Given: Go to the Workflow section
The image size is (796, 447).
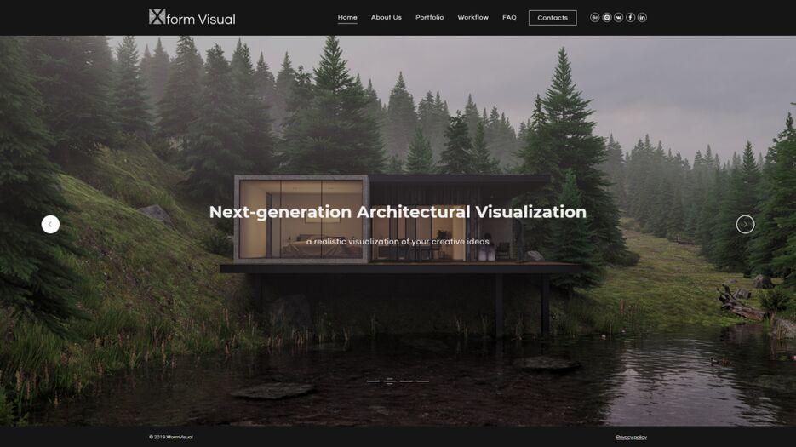Looking at the screenshot, I should point(472,17).
